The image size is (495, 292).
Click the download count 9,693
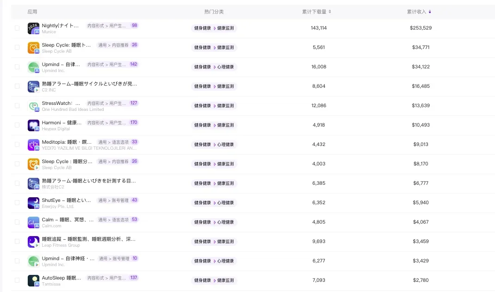pos(319,241)
